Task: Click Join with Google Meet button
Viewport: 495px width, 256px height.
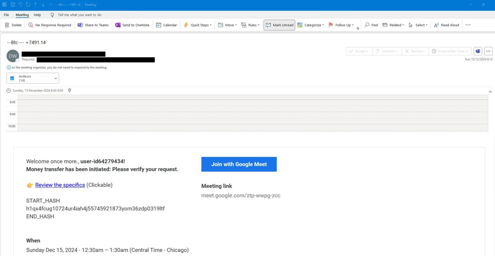Action: click(239, 164)
